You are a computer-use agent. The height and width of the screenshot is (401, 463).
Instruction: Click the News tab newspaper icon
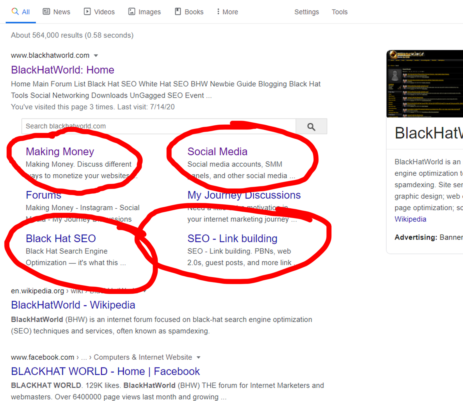46,11
